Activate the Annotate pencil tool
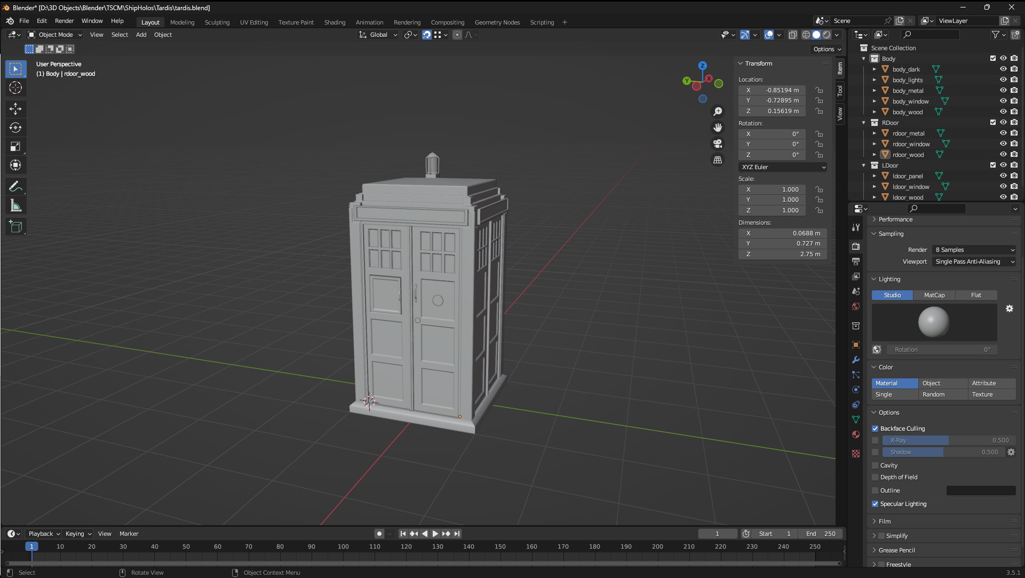Screen dimensions: 1025x578 click(x=15, y=187)
